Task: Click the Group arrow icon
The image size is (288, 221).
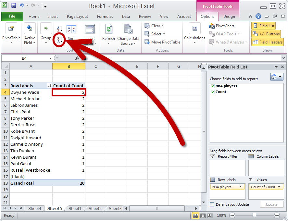Action: click(x=46, y=28)
